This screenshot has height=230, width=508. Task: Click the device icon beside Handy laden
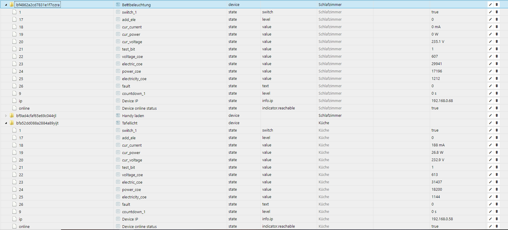[118, 116]
